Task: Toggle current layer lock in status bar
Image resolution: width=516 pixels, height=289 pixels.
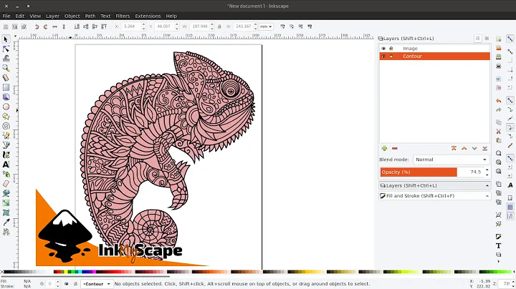Action: [75, 284]
